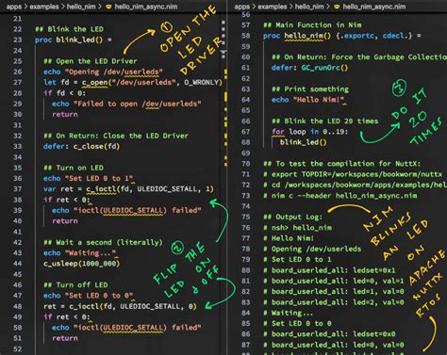Click 'blink_led()' call on line 68
Screen dimensions: 447x355
coord(304,142)
